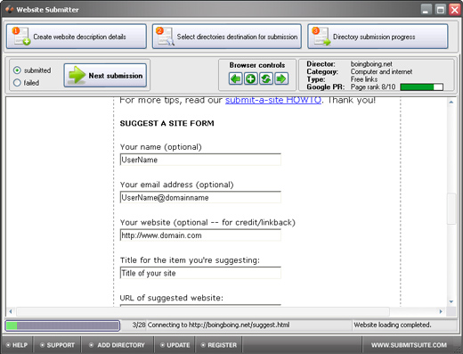Screen dimensions: 463x354
Task: Open Directory submission progress step
Action: 378,37
